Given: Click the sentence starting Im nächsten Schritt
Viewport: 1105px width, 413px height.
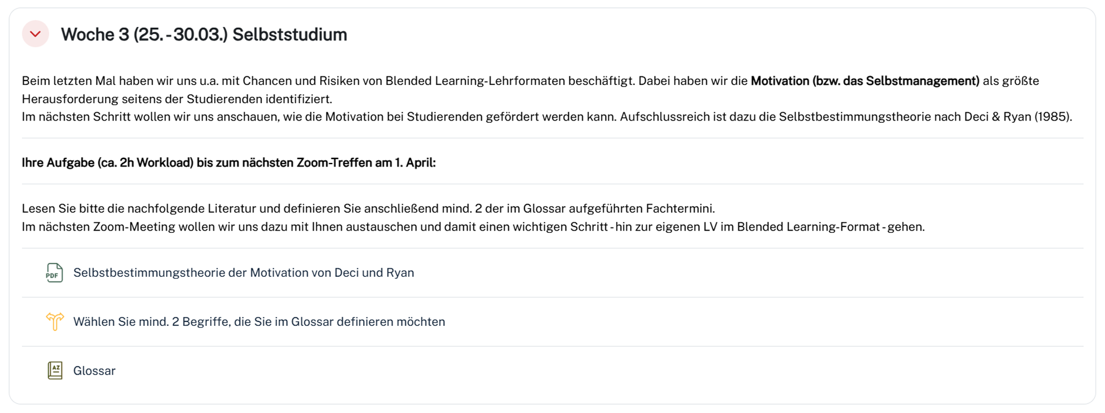Looking at the screenshot, I should click(547, 117).
